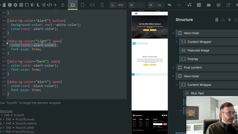Open the Settings gear icon

tap(16, 5)
